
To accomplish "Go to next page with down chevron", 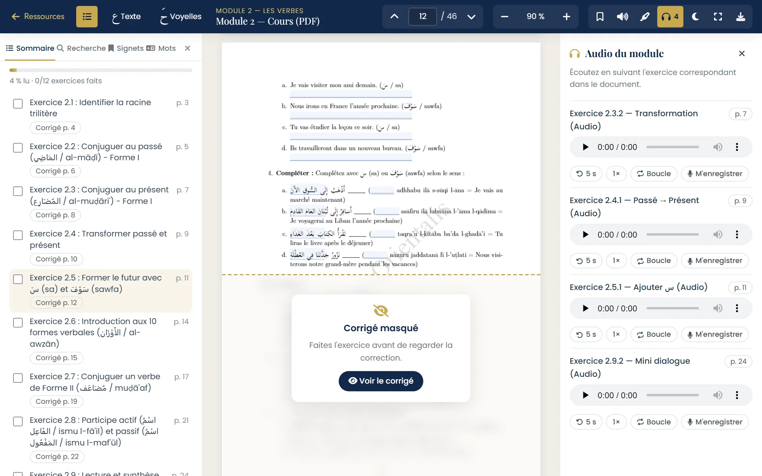I will [471, 17].
